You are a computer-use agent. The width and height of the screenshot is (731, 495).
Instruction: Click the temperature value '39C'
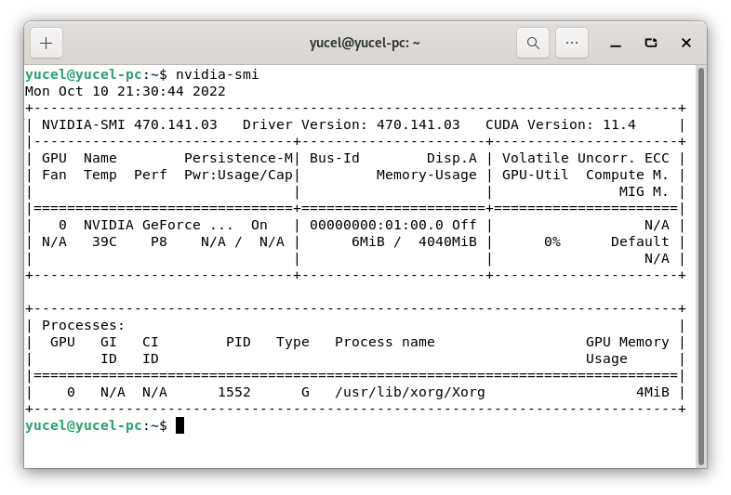click(x=104, y=242)
